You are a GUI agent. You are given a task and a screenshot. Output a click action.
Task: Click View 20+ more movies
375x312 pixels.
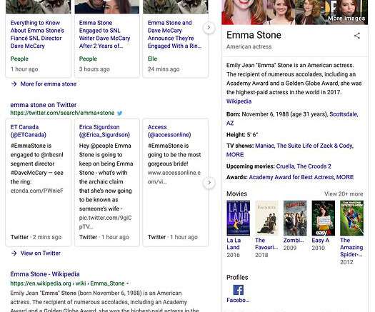coord(344,194)
